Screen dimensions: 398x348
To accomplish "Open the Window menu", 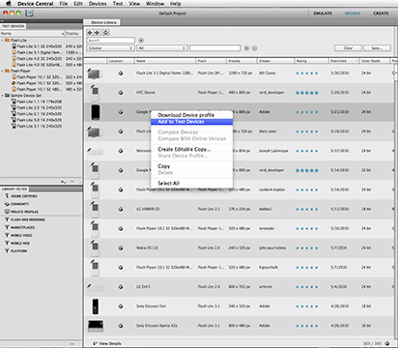I will [155, 4].
